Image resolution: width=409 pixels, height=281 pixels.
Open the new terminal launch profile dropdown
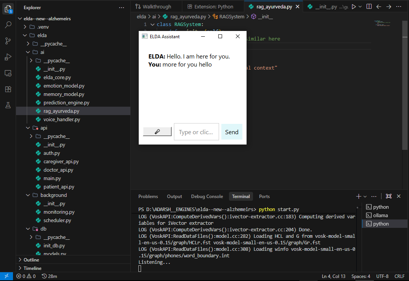click(365, 197)
